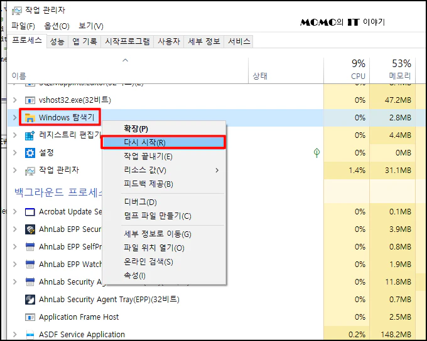Open the 보기(V) menu

pos(91,26)
